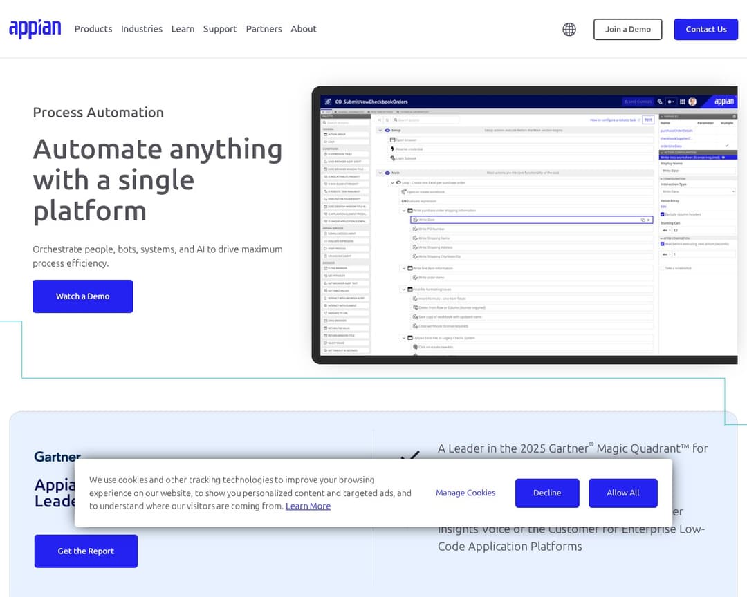Enable the Take a screenshot checkbox
This screenshot has height=597, width=747.
[663, 268]
